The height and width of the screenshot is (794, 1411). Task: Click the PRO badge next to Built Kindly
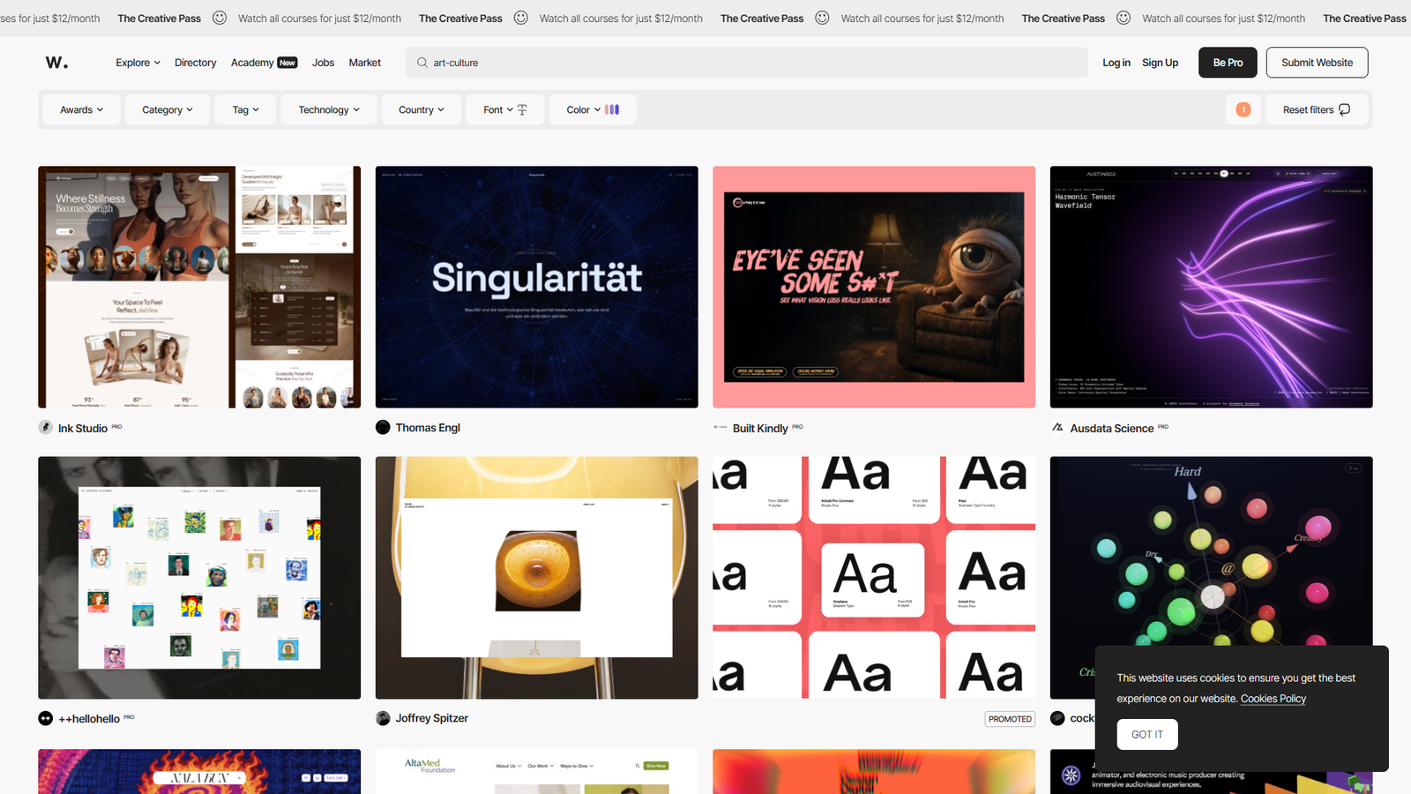(797, 426)
